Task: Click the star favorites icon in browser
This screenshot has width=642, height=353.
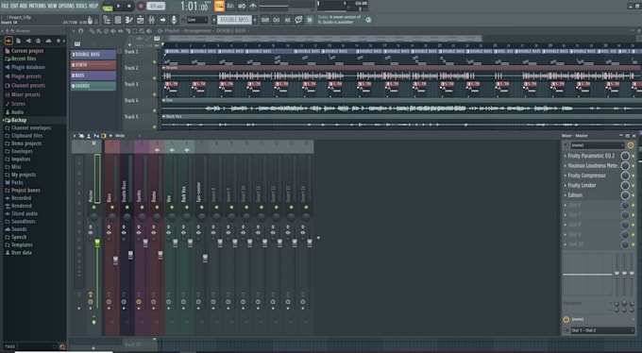Action: point(59,41)
